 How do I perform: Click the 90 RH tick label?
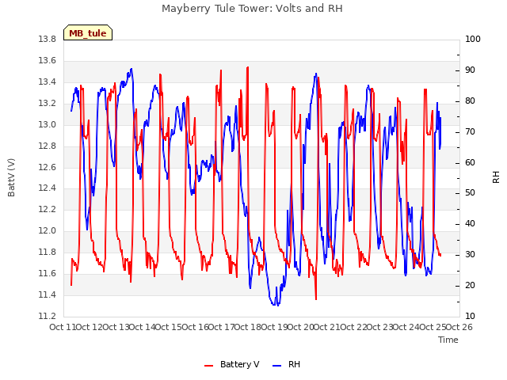coord(470,70)
